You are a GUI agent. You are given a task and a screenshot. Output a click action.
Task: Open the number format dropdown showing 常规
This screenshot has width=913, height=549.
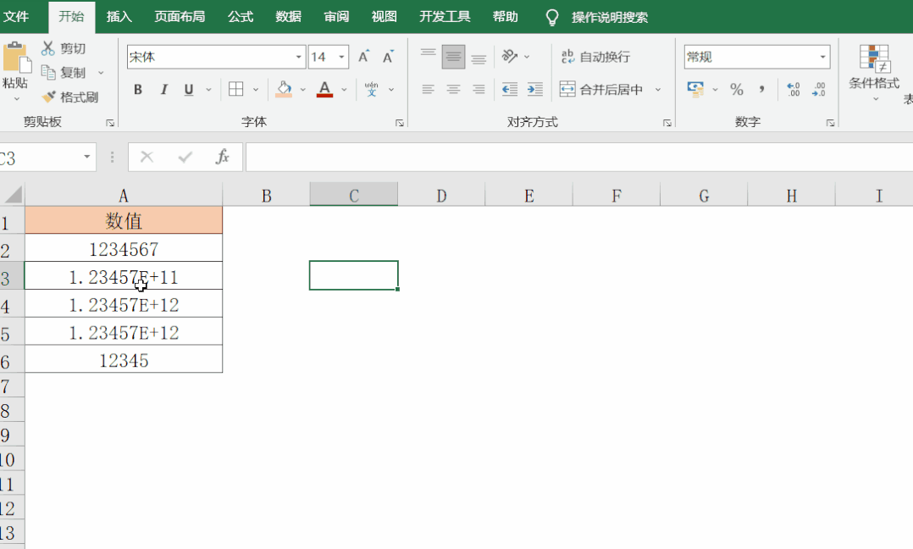(x=822, y=57)
